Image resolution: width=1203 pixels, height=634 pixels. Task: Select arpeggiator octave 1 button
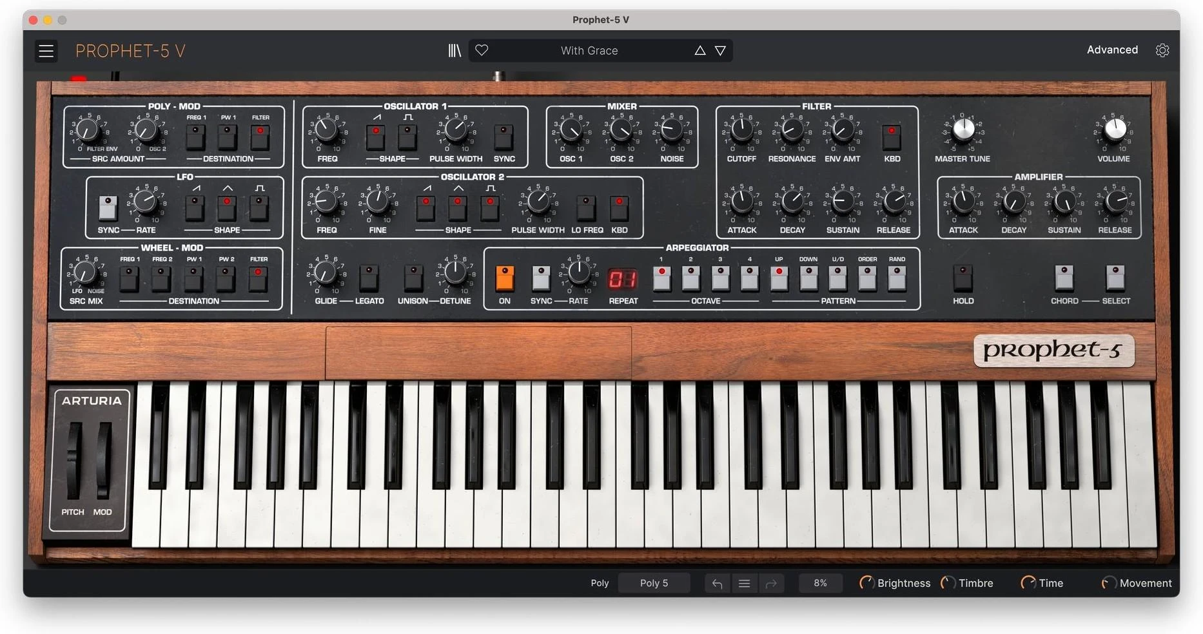coord(661,278)
